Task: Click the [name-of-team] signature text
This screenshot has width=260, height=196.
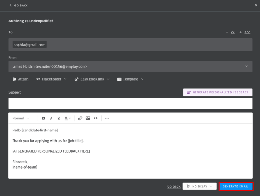Action: pos(25,167)
